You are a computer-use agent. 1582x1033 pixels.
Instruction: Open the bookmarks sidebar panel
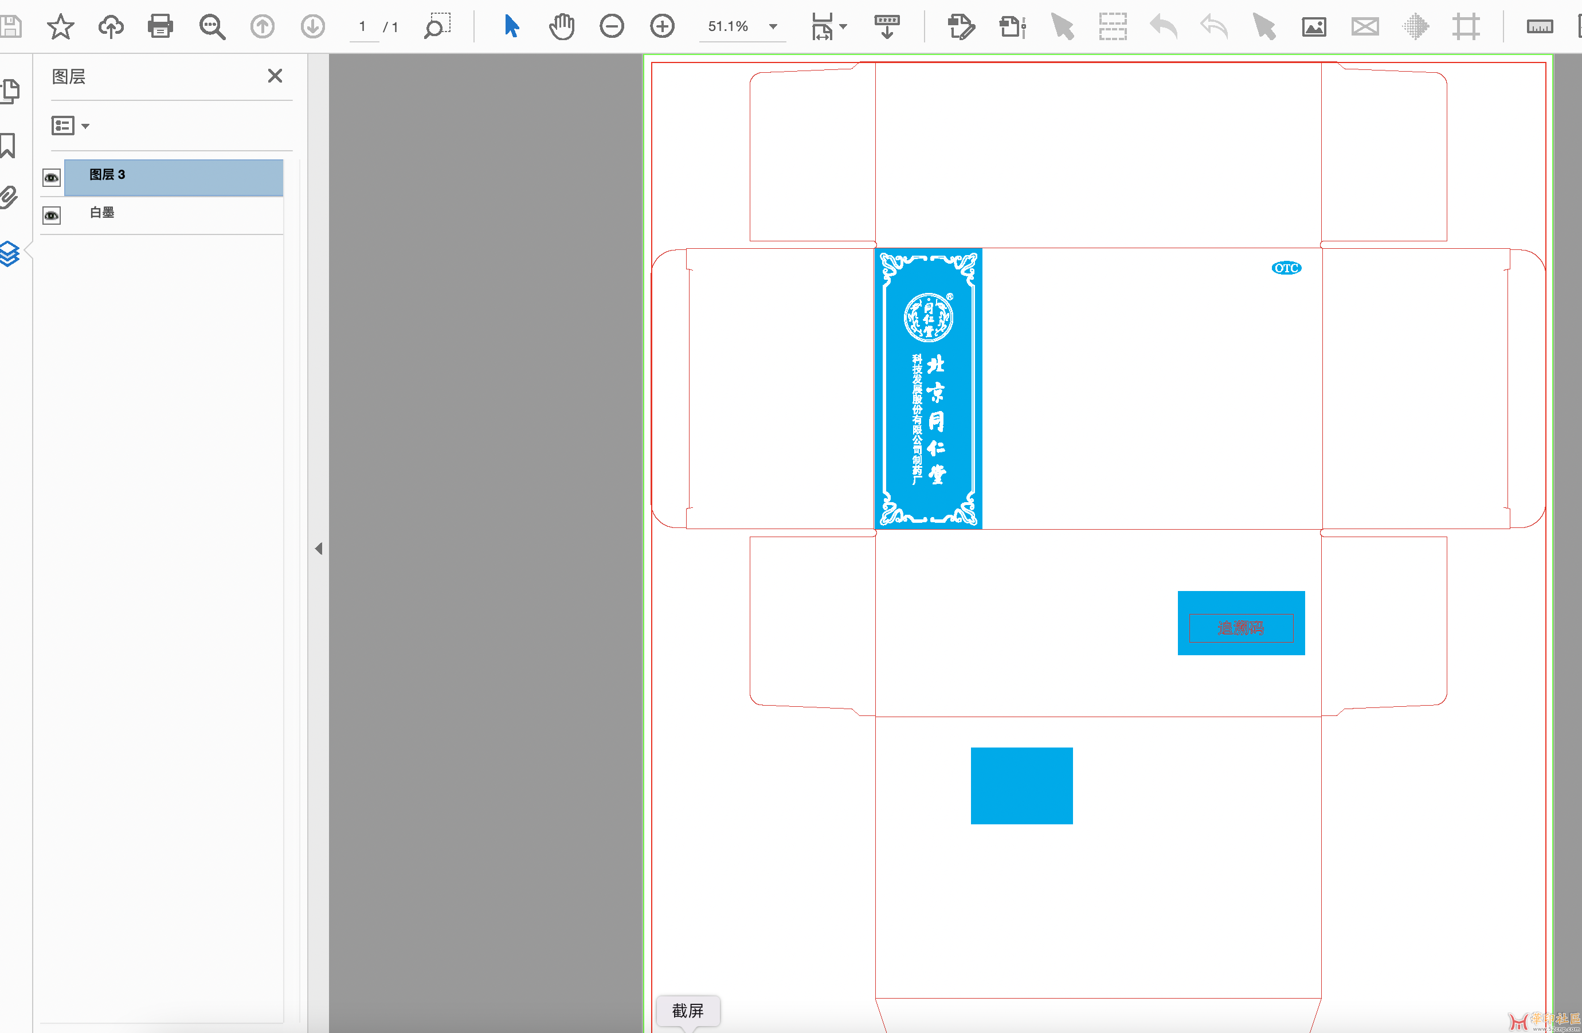click(x=8, y=145)
